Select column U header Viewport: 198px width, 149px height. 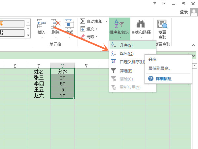(x=62, y=66)
